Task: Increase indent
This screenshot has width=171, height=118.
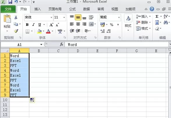Action: point(78,31)
